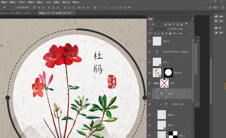Open the 类型 filter type dropdown
The width and height of the screenshot is (226, 138).
click(155, 25)
